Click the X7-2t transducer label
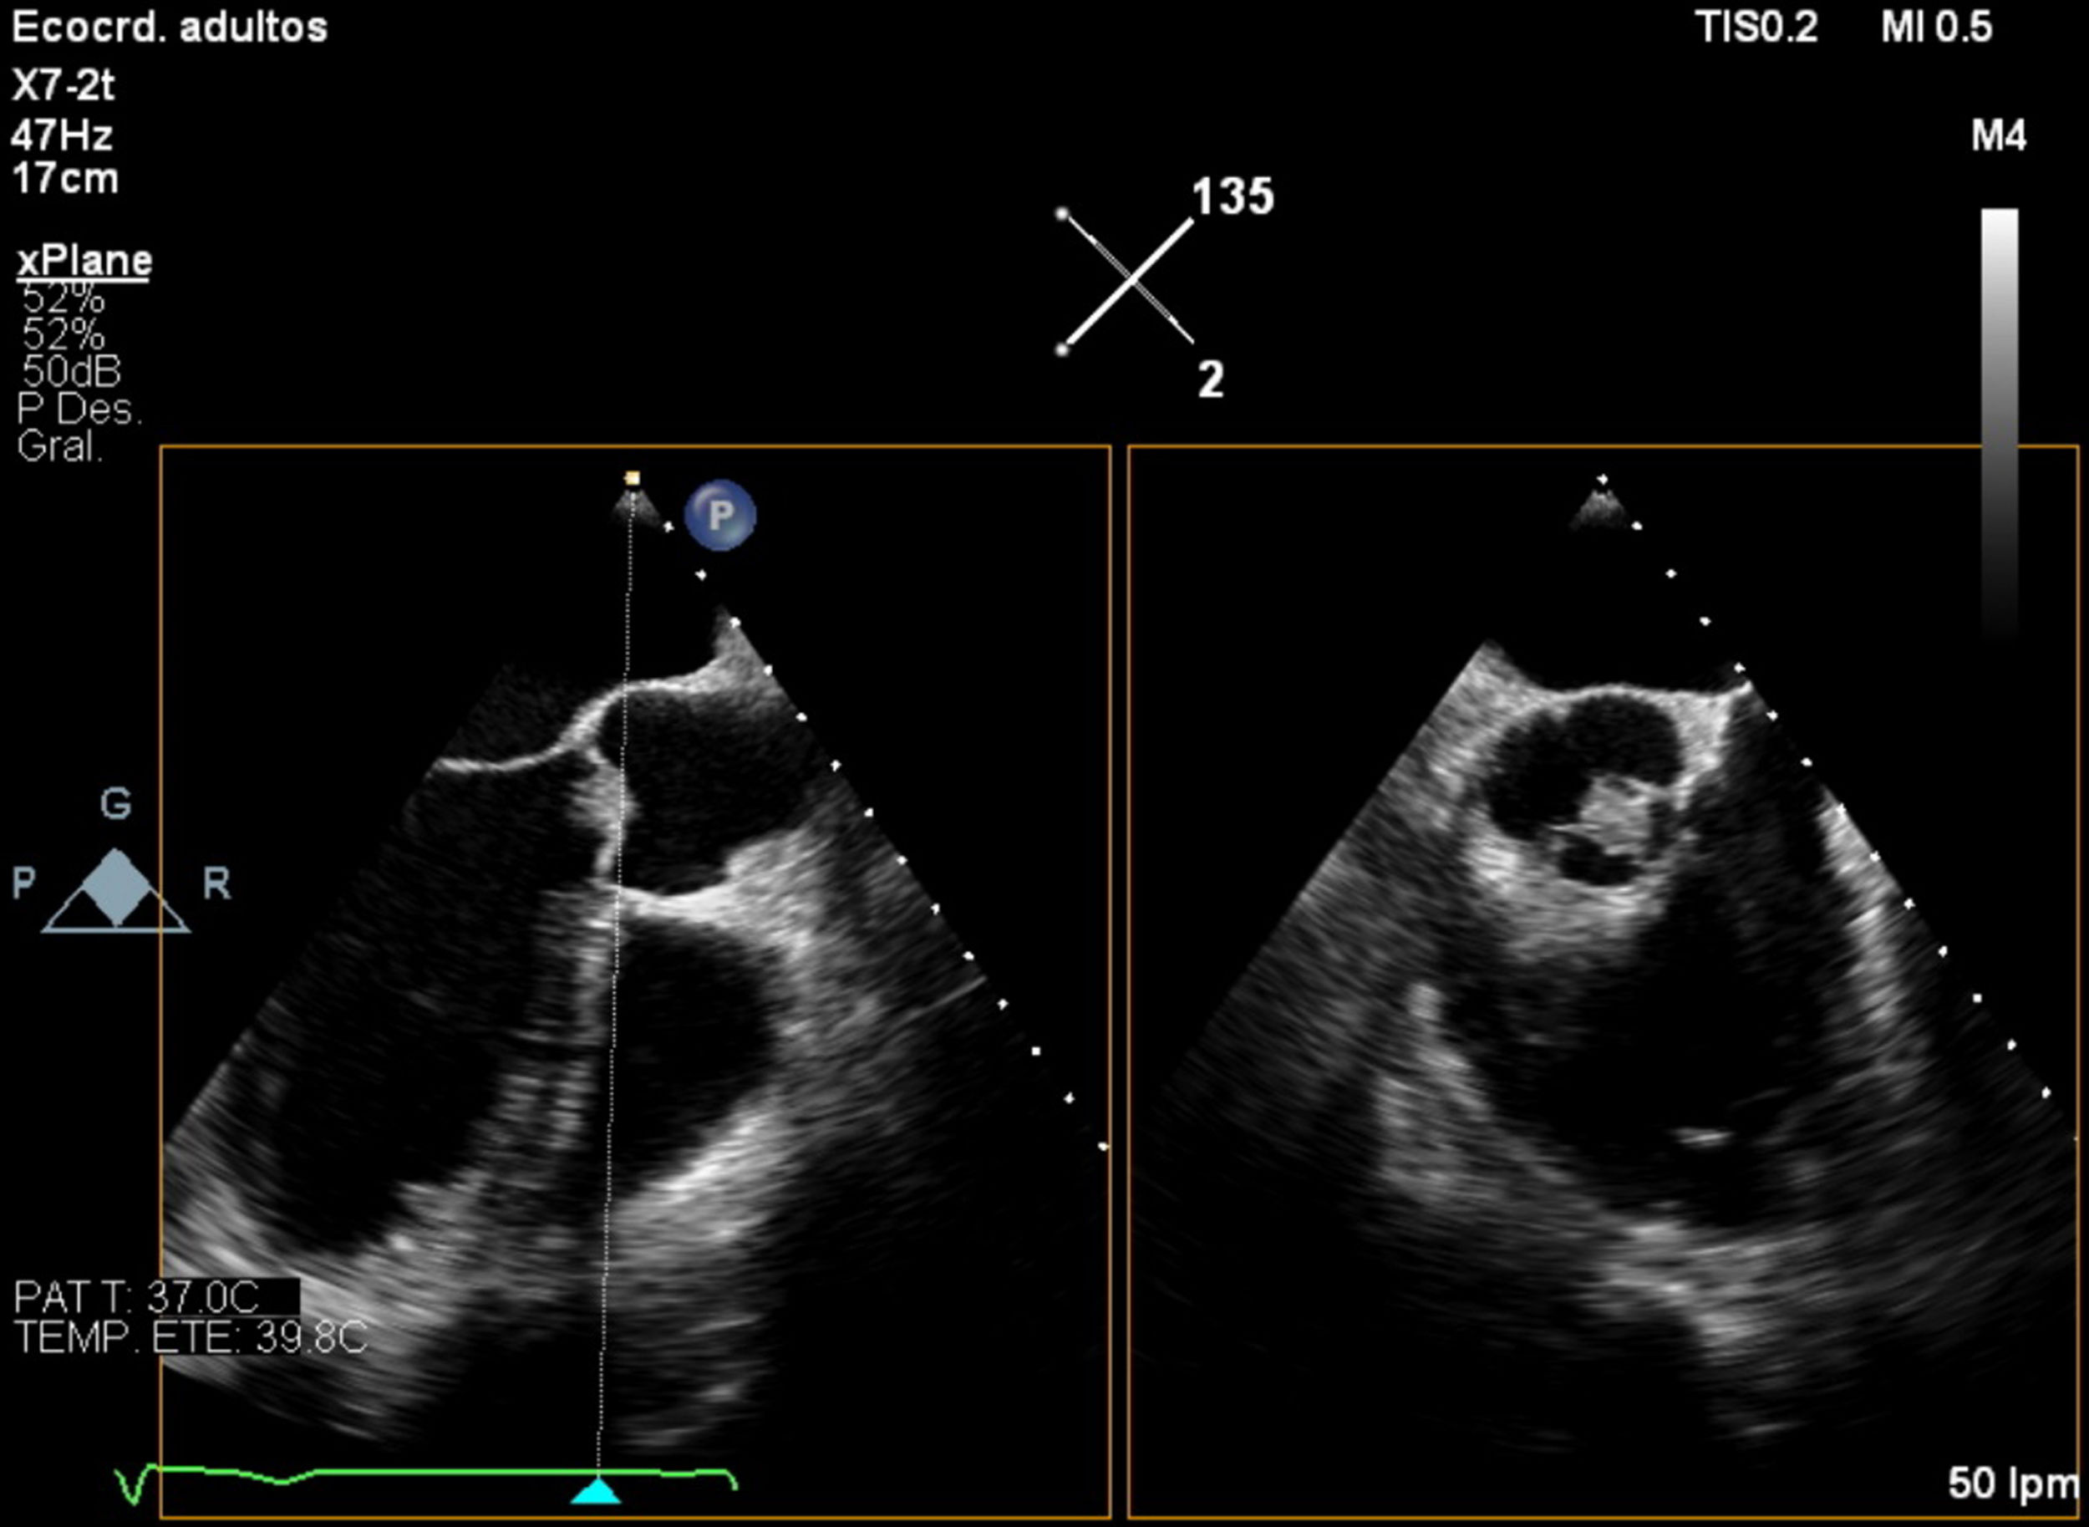The height and width of the screenshot is (1527, 2089). point(63,87)
